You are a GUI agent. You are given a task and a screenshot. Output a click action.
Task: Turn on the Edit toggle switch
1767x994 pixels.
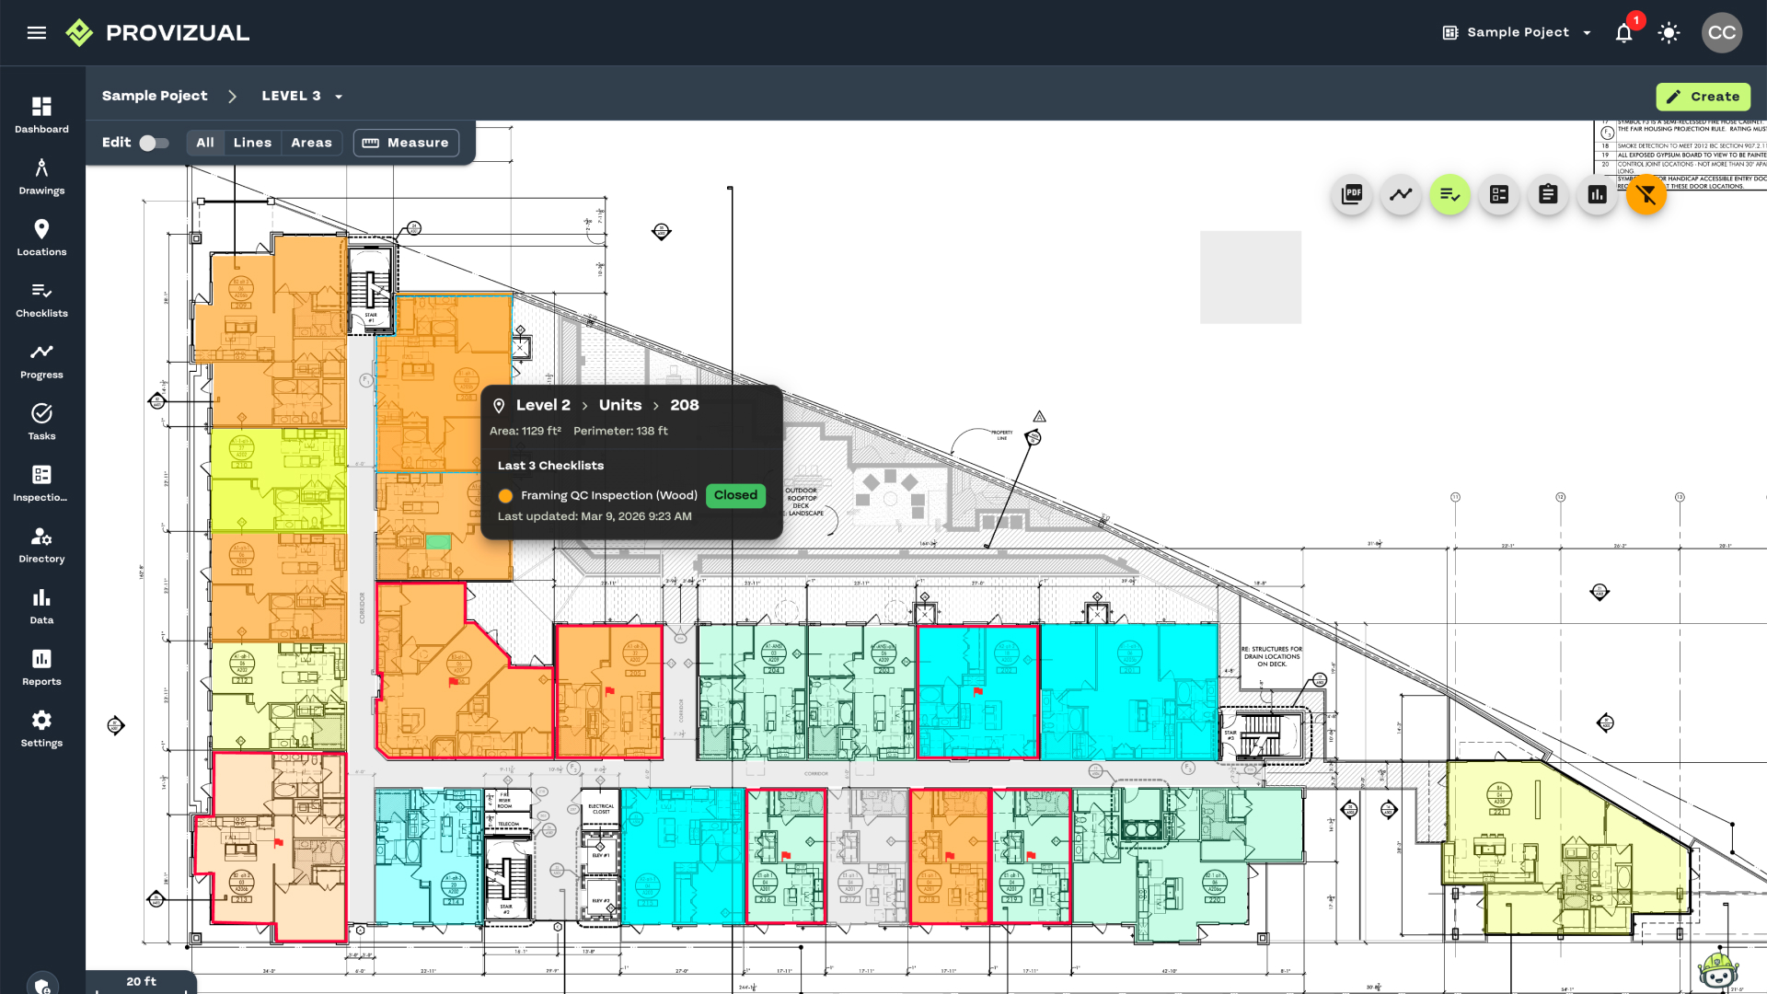(154, 143)
